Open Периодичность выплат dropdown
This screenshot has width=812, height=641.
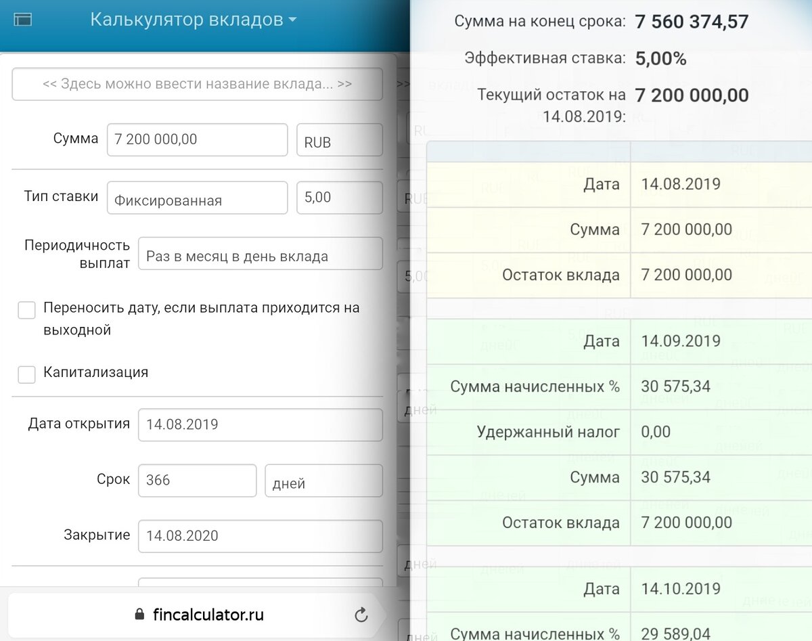tap(261, 254)
